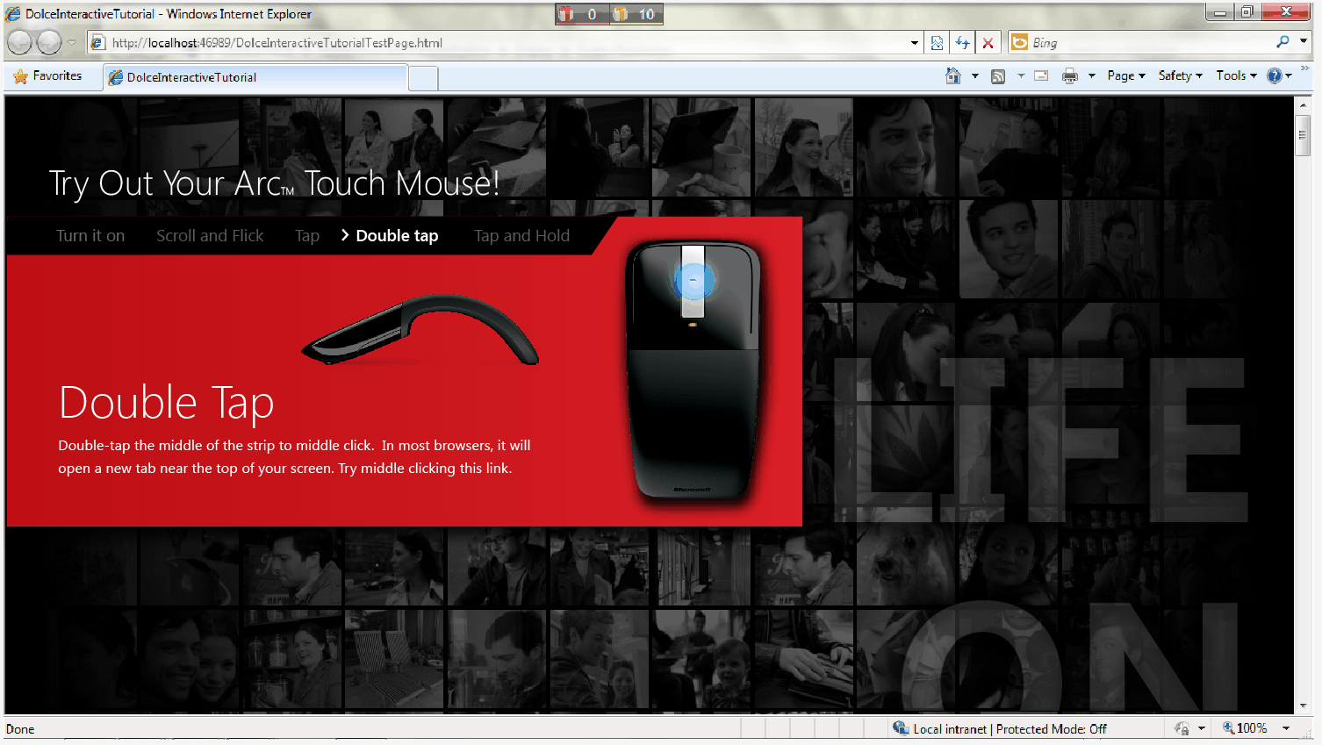
Task: Switch to the Tap and Hold step
Action: [521, 236]
